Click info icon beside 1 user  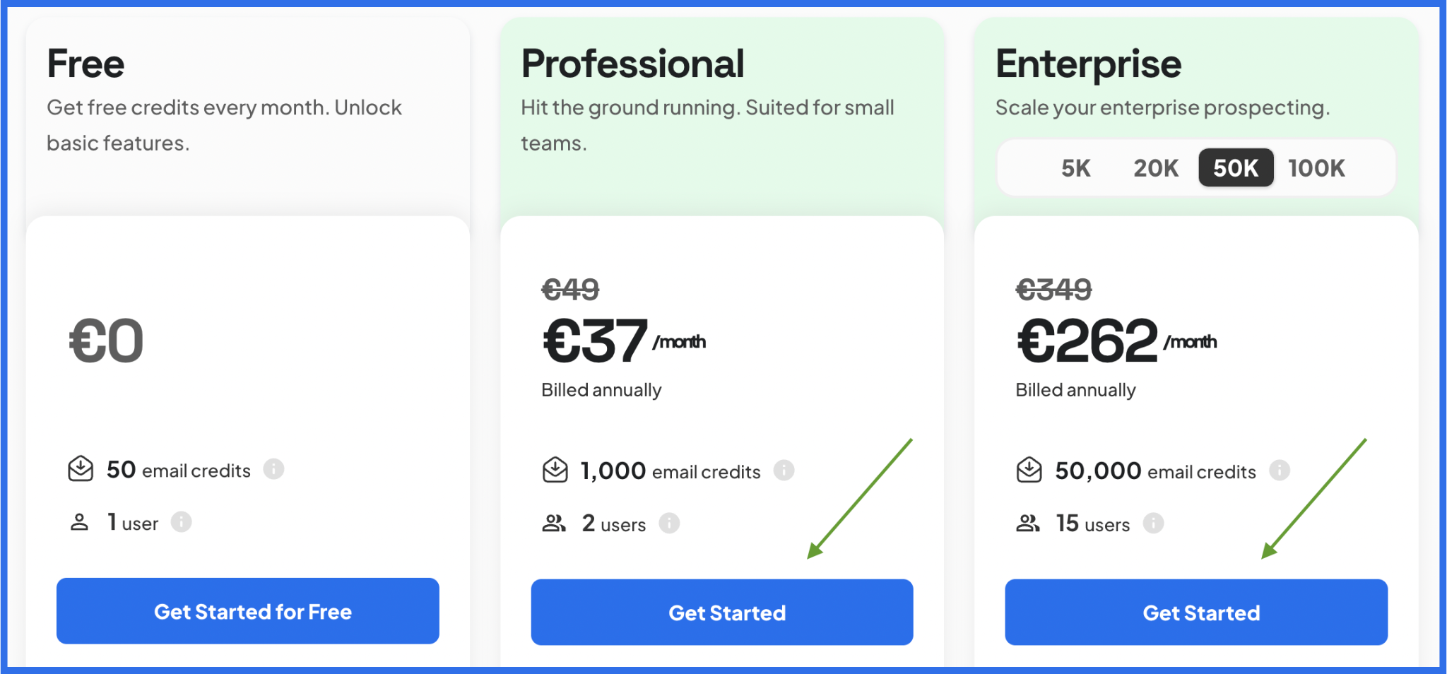[x=182, y=522]
